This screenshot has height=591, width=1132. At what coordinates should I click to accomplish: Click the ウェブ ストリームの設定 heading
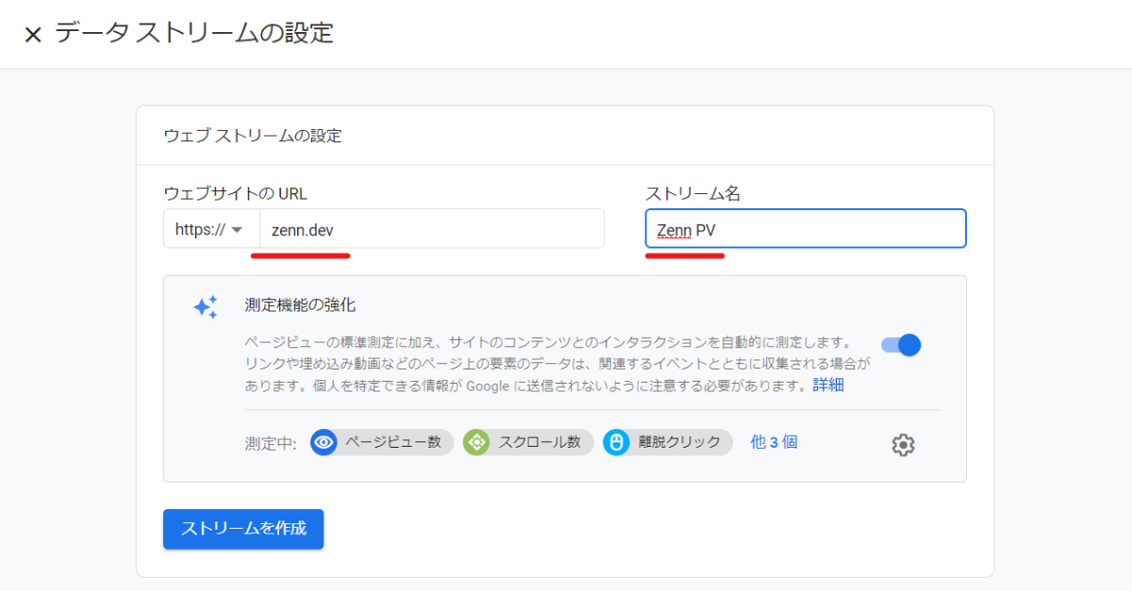coord(253,136)
